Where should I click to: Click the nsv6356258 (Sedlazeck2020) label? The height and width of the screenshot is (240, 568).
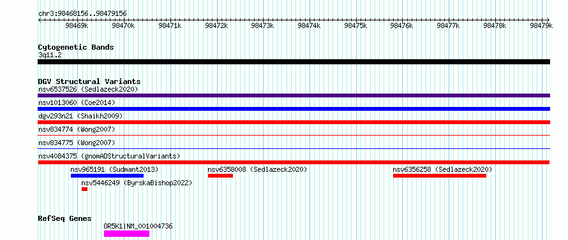coord(443,169)
